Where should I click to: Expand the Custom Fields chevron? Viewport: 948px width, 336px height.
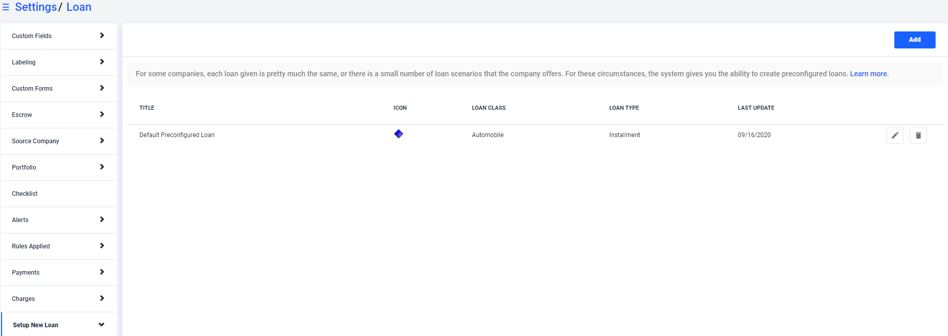point(102,36)
